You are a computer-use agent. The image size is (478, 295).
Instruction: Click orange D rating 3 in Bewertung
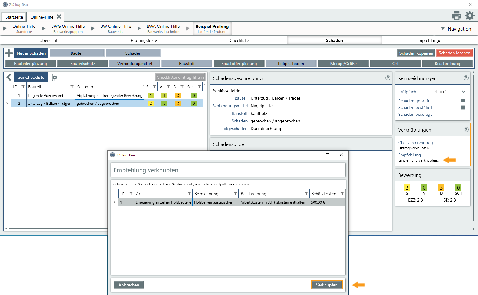(x=441, y=188)
